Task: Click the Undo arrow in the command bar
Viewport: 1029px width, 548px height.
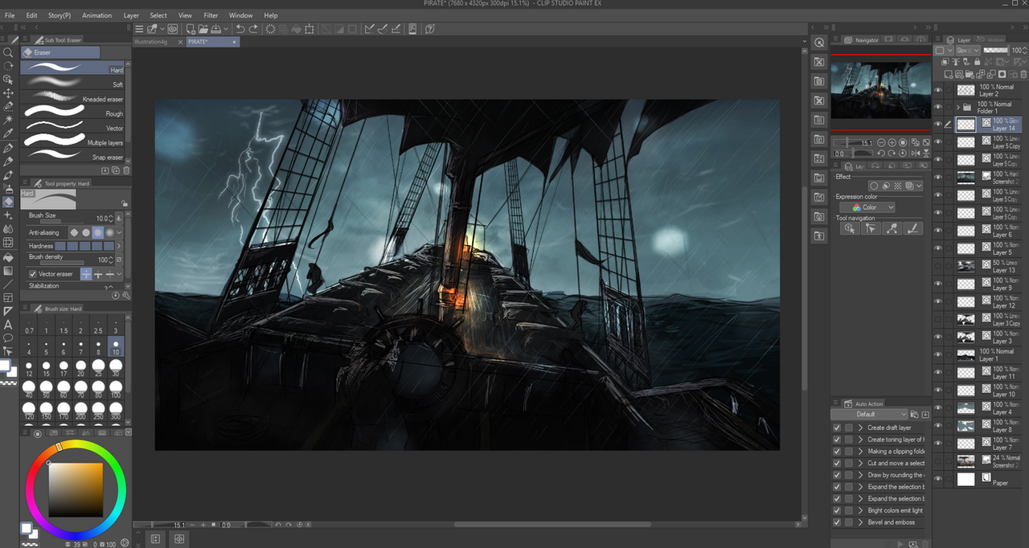Action: point(240,29)
